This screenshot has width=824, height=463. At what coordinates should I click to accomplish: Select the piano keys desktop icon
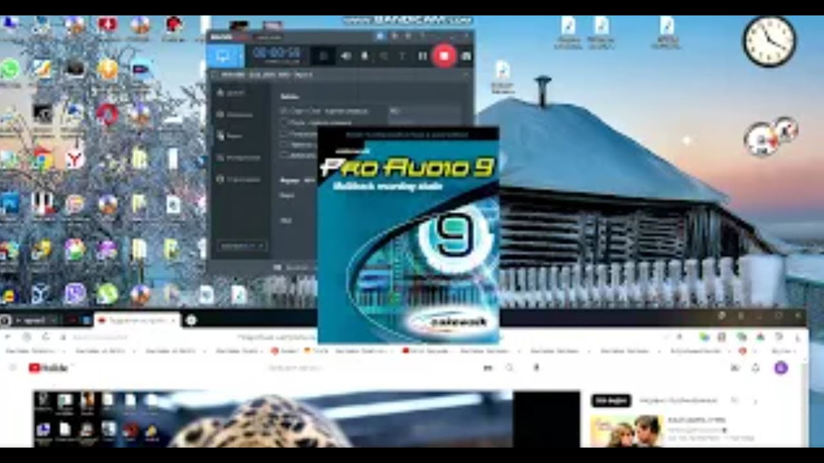[42, 204]
